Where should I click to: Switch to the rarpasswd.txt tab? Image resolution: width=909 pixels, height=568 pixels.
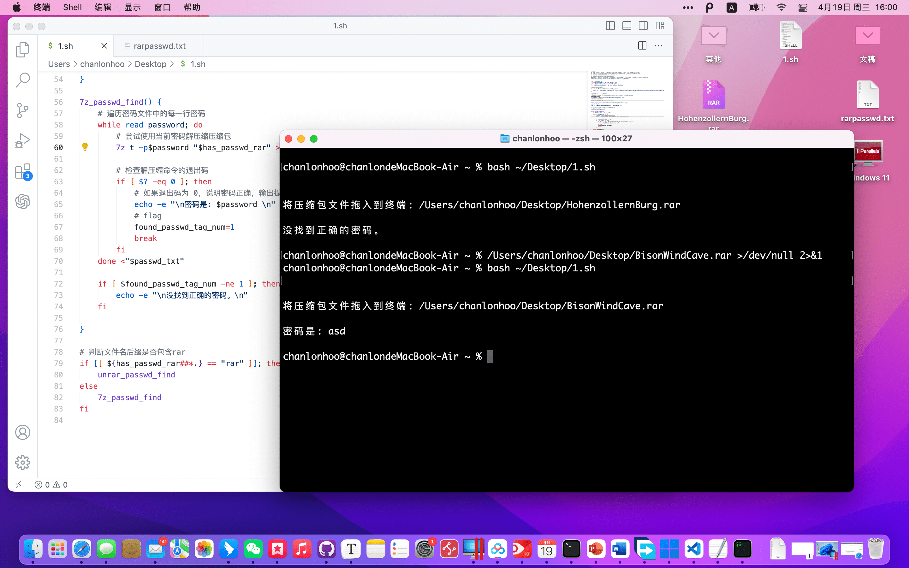click(159, 46)
